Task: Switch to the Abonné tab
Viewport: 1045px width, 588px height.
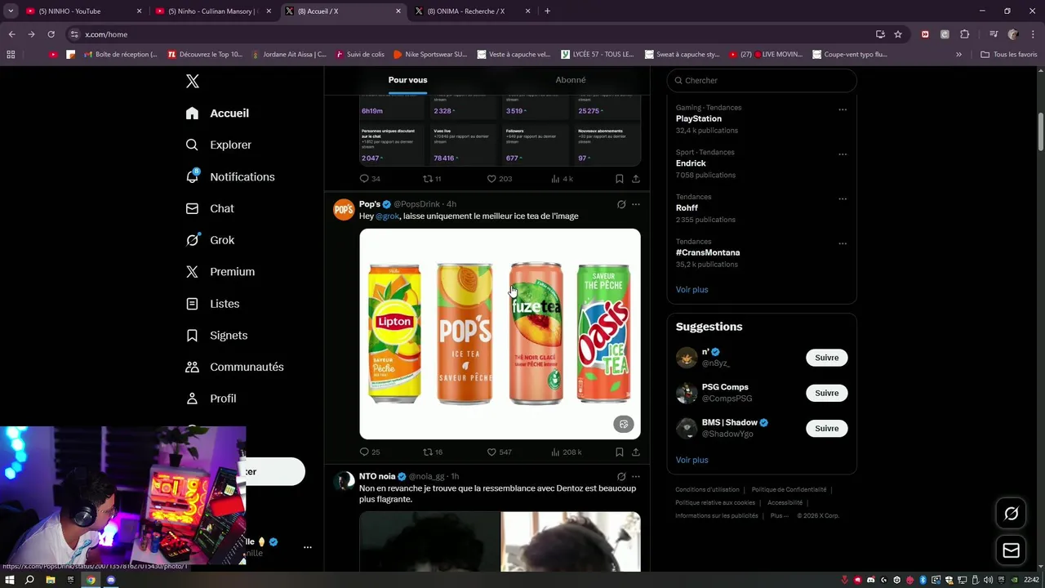Action: [x=571, y=80]
